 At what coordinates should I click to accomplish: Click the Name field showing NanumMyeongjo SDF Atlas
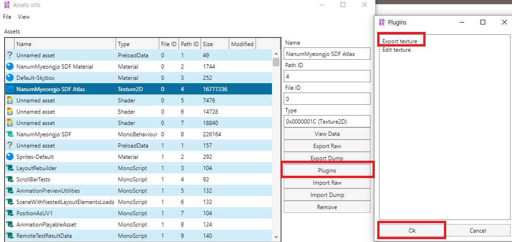(x=327, y=54)
